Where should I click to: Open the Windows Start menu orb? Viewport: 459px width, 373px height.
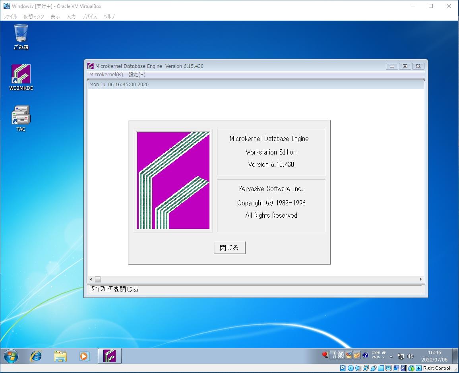click(x=11, y=356)
